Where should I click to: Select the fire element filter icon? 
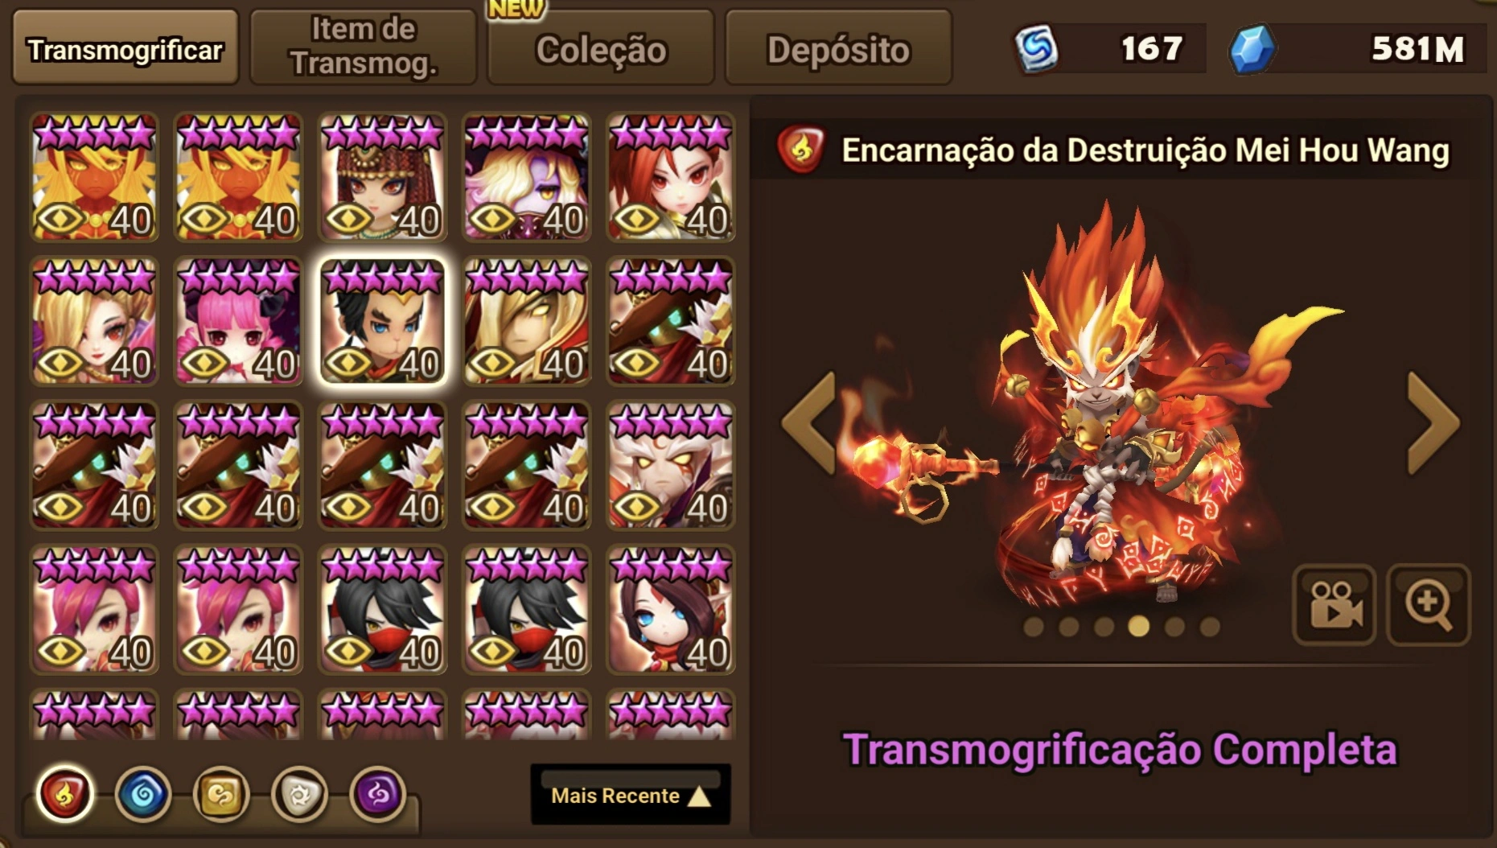pos(65,794)
